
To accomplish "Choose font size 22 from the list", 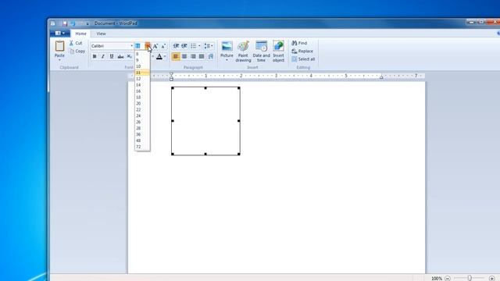I will [142, 109].
